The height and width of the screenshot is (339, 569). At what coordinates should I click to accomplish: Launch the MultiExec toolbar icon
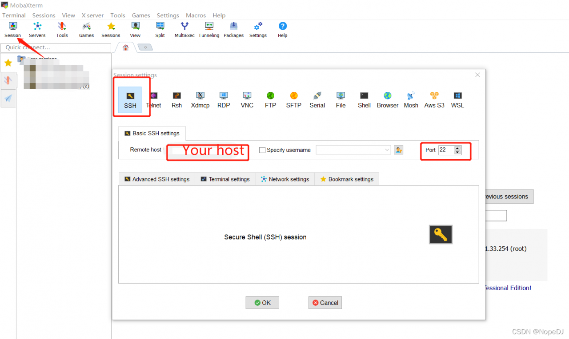coord(184,30)
